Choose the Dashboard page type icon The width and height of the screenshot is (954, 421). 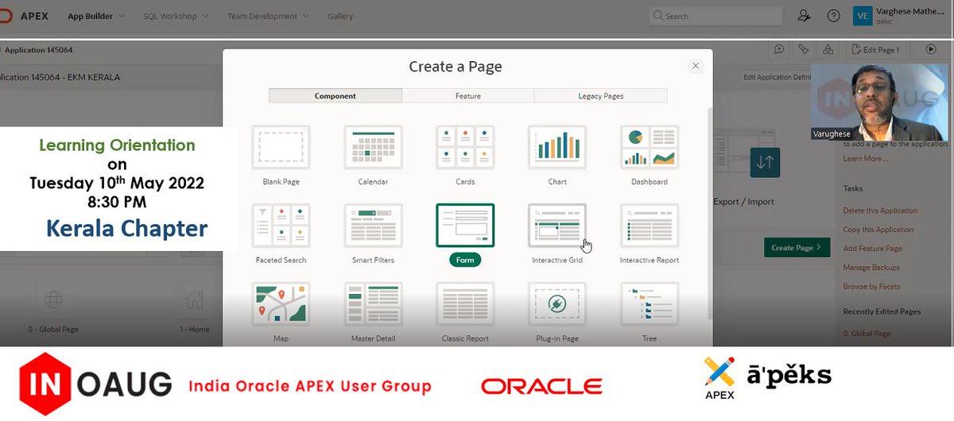(x=650, y=147)
